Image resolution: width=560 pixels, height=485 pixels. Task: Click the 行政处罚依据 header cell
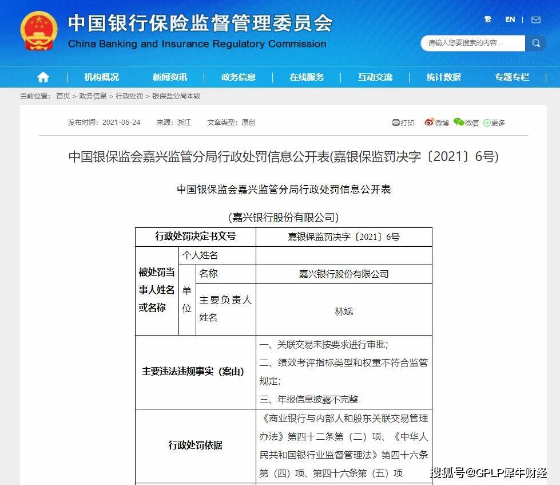coord(196,445)
